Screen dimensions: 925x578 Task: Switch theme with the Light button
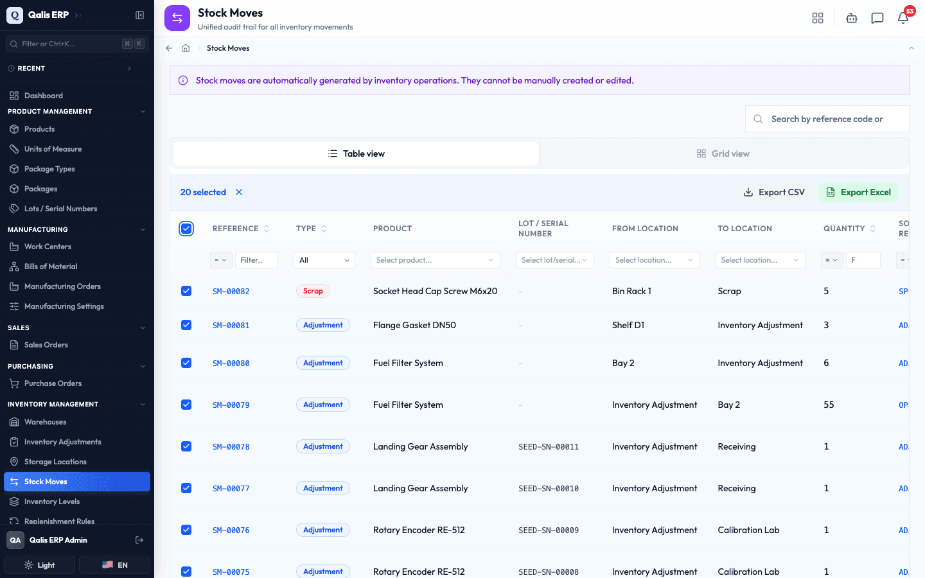coord(40,565)
